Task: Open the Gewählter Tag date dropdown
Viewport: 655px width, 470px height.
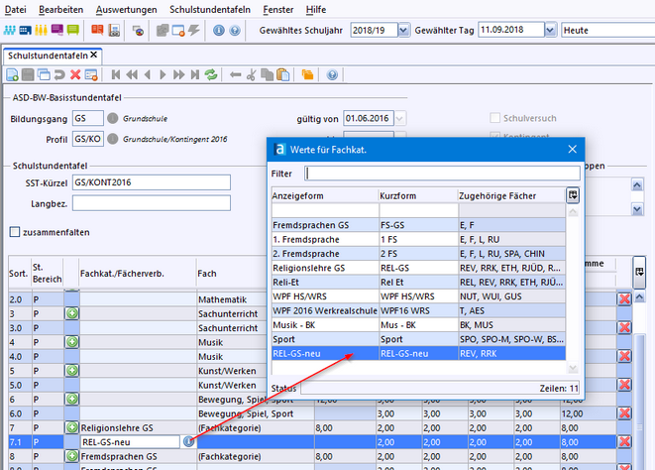Action: [548, 30]
